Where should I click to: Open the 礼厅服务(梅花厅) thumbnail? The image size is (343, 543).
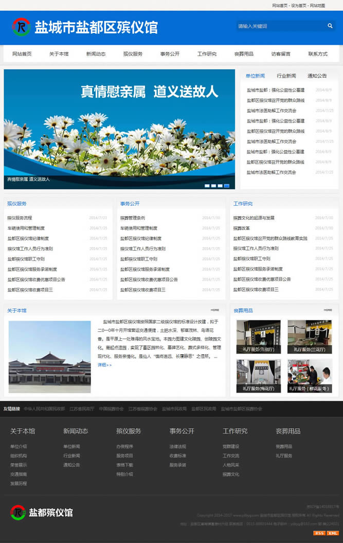(x=259, y=376)
